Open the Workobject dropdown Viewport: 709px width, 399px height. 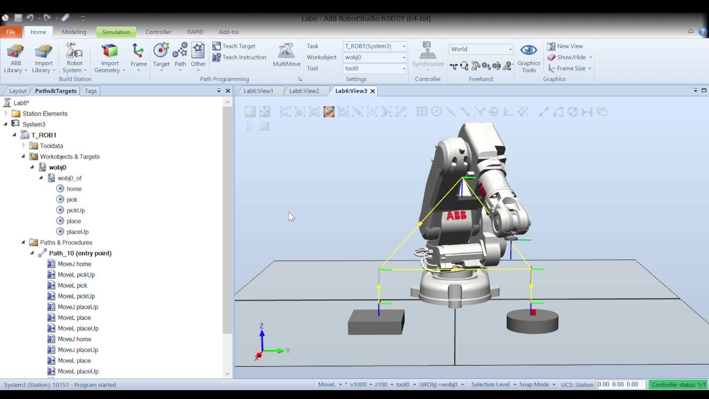point(375,58)
